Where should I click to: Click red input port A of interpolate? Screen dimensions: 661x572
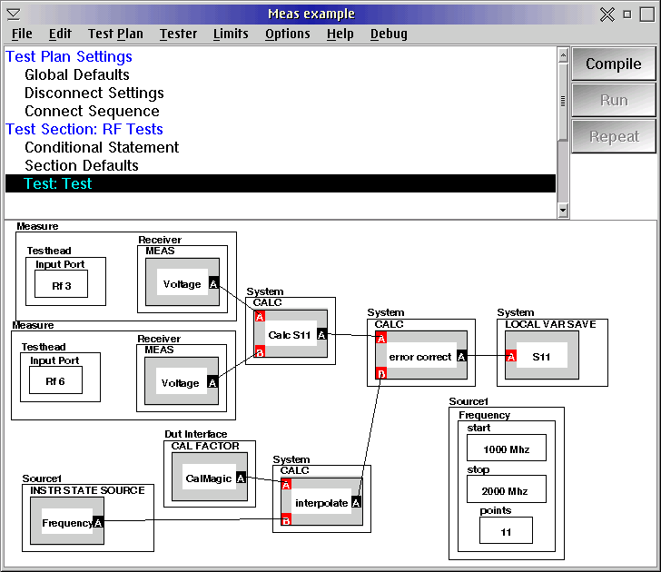point(286,485)
